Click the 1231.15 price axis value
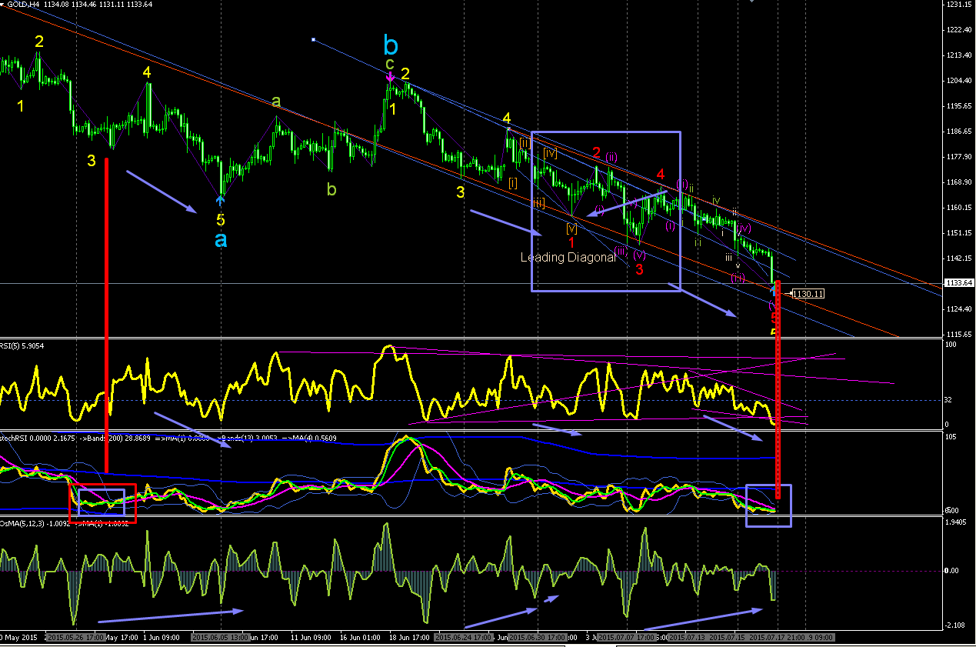976x647 pixels. pyautogui.click(x=958, y=5)
